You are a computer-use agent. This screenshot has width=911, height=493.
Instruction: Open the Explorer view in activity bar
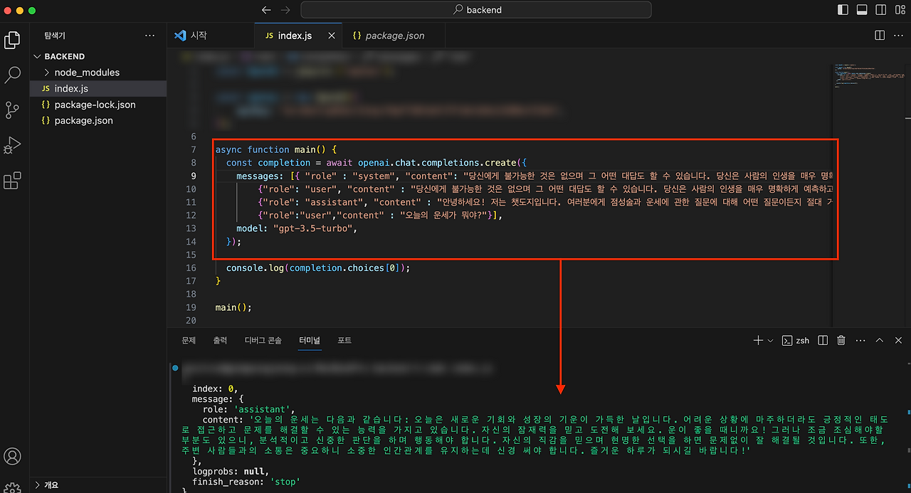click(12, 40)
